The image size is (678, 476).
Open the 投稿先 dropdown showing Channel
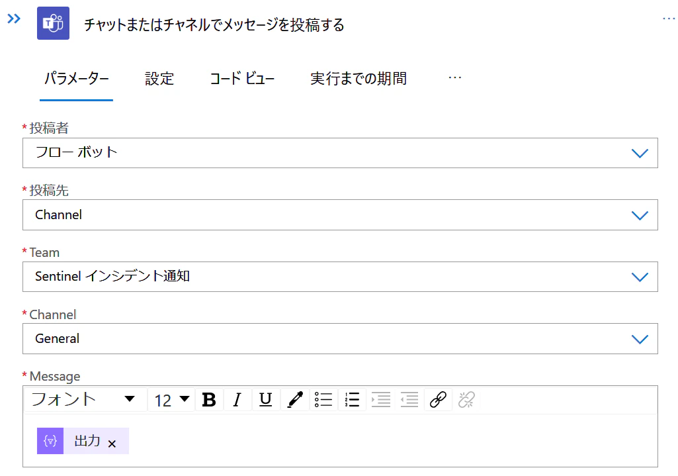point(340,215)
